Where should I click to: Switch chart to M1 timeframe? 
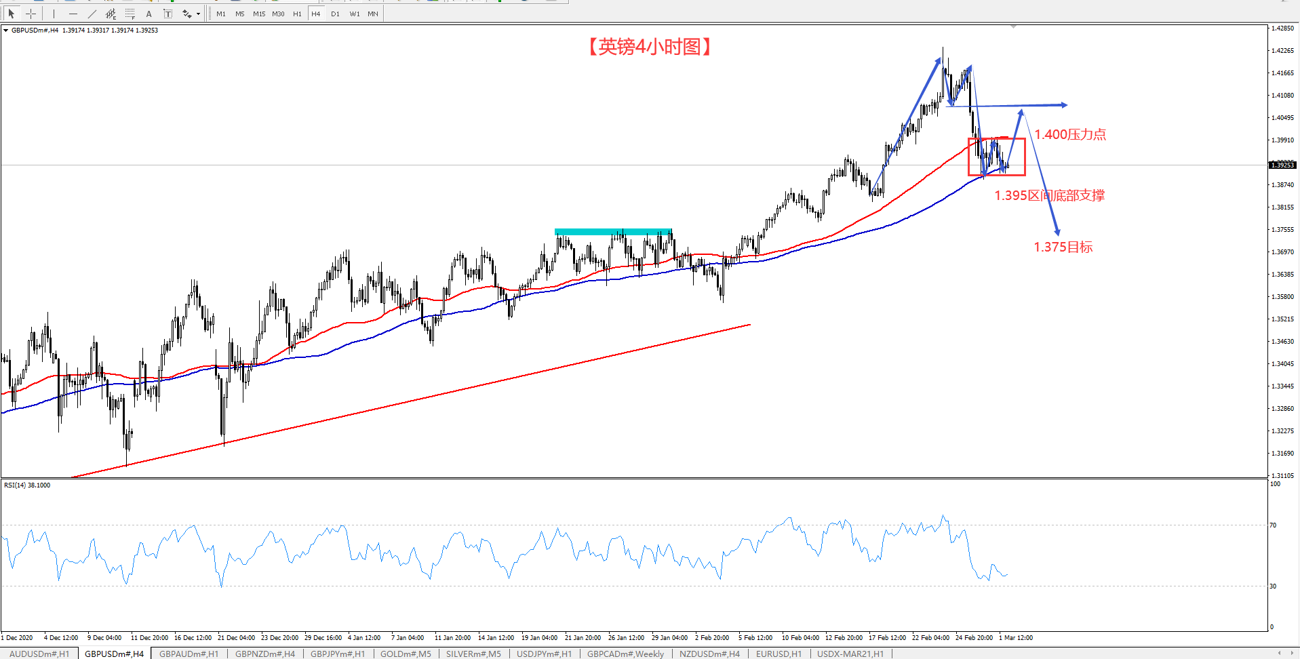coord(221,14)
